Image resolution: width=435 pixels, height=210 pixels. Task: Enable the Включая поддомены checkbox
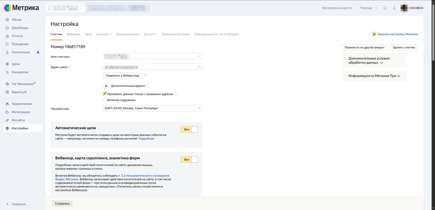pos(105,100)
